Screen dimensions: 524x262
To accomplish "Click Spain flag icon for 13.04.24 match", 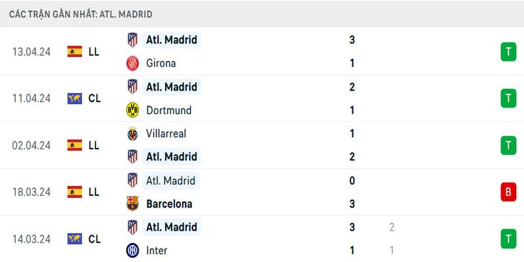I will coord(75,51).
